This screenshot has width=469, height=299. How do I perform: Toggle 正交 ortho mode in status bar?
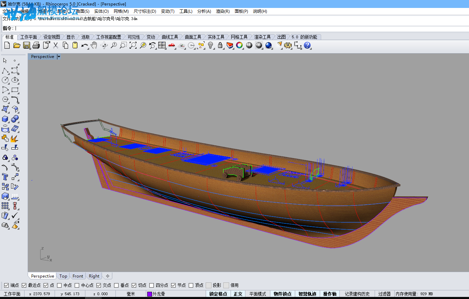(x=238, y=294)
